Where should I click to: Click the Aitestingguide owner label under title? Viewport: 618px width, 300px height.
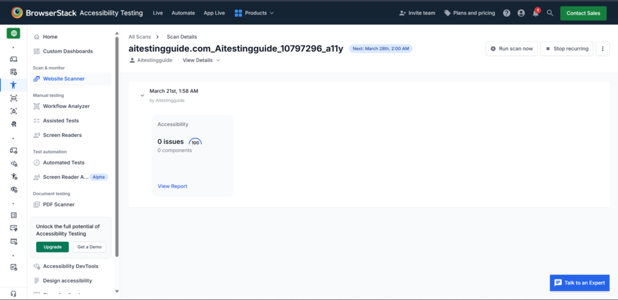click(150, 60)
